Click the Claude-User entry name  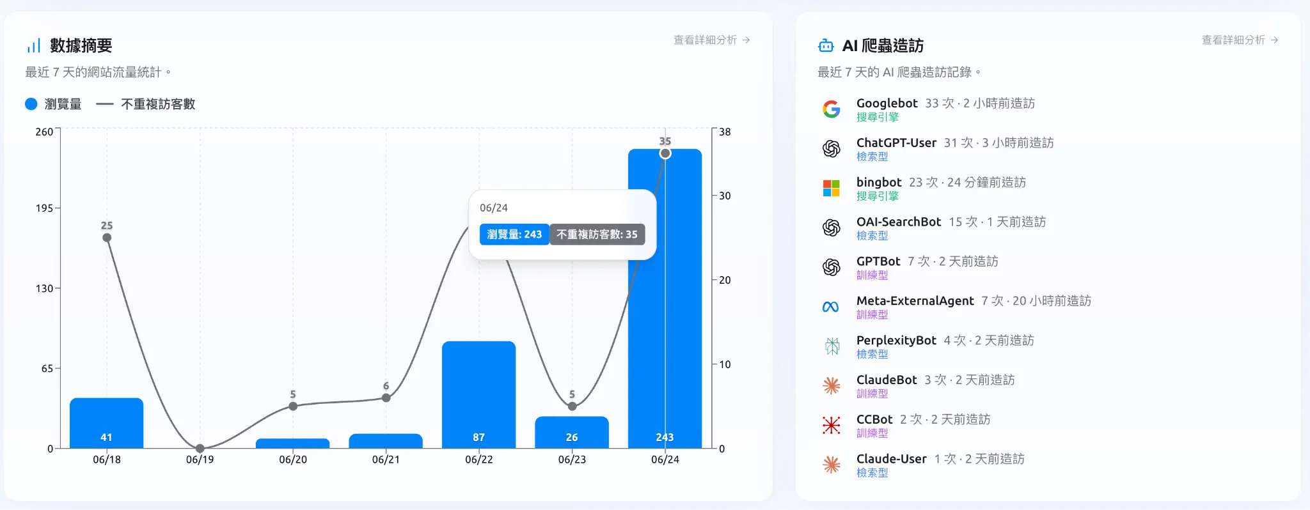pyautogui.click(x=891, y=459)
